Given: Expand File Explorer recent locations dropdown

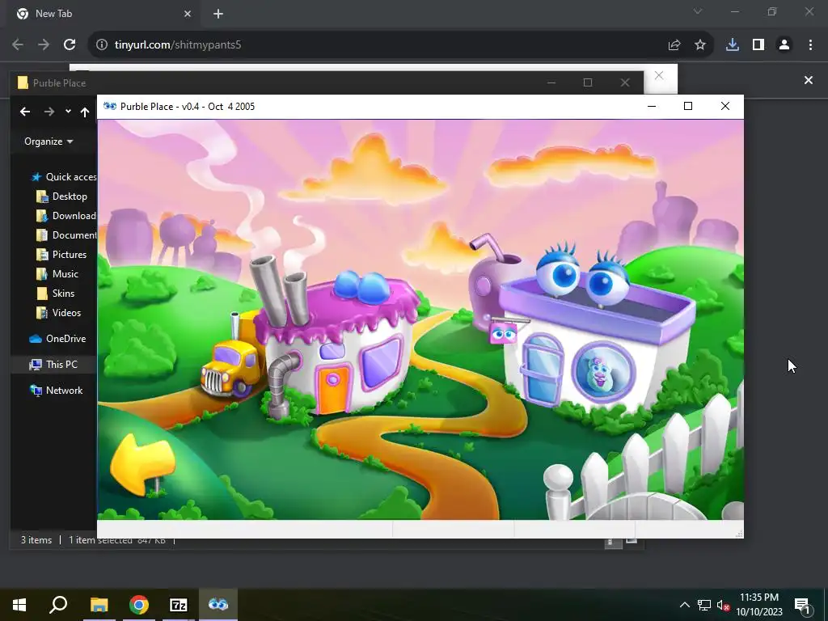Looking at the screenshot, I should pyautogui.click(x=68, y=112).
